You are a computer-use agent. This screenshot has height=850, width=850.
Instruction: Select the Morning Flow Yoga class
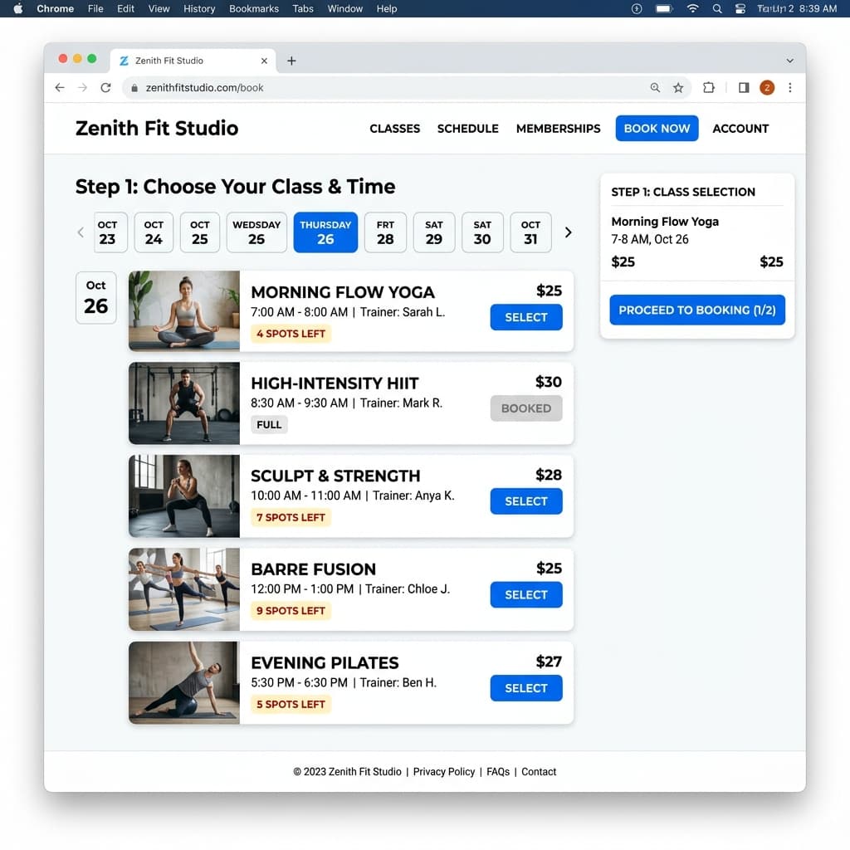click(x=525, y=317)
